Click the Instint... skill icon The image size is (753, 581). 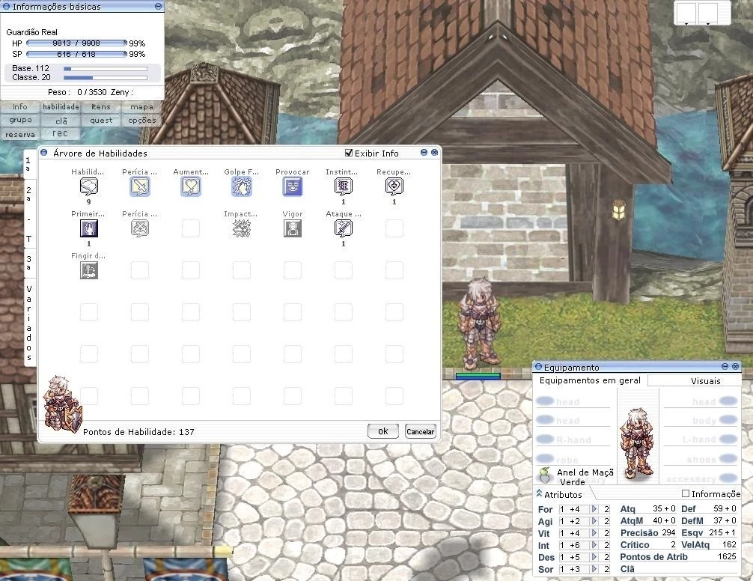point(344,186)
